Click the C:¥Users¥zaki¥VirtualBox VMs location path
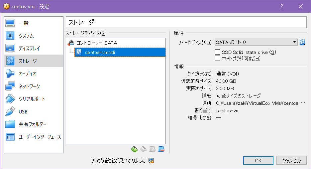Viewport: 311px width, 169px height. pos(260,103)
